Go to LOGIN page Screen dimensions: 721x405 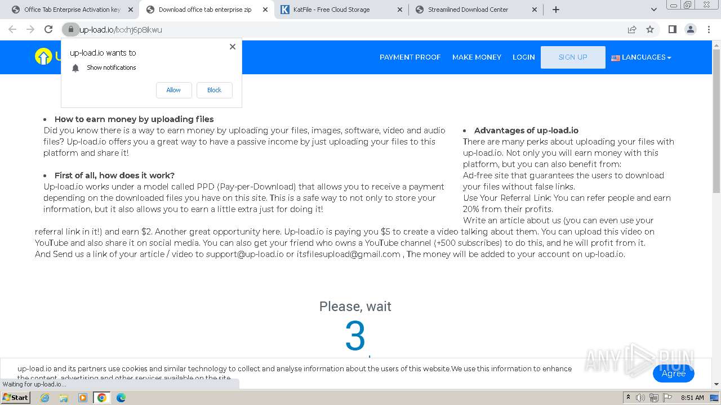(524, 57)
